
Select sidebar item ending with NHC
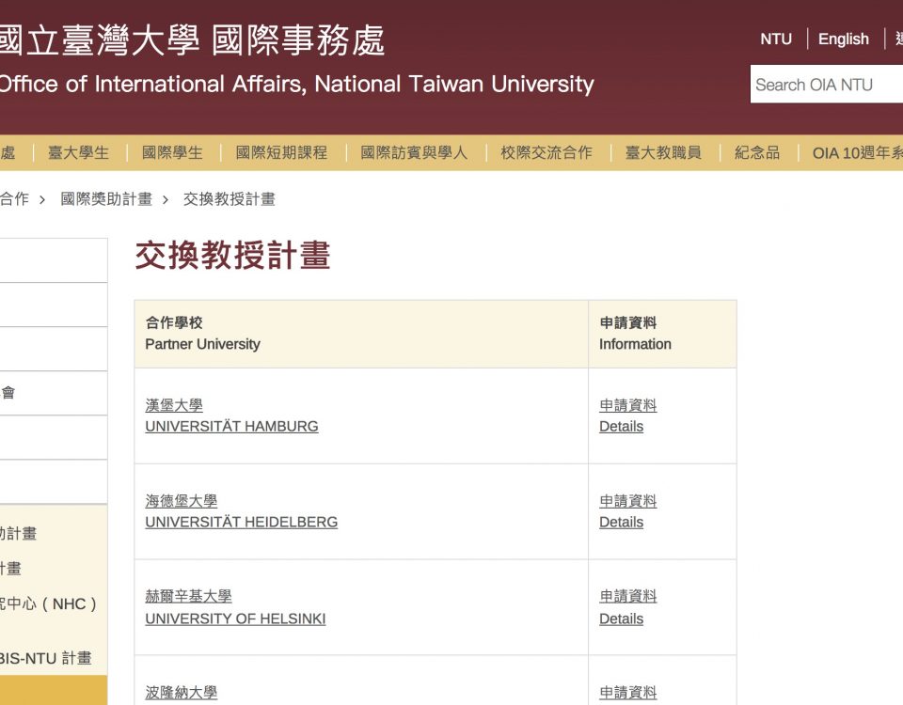[x=48, y=603]
